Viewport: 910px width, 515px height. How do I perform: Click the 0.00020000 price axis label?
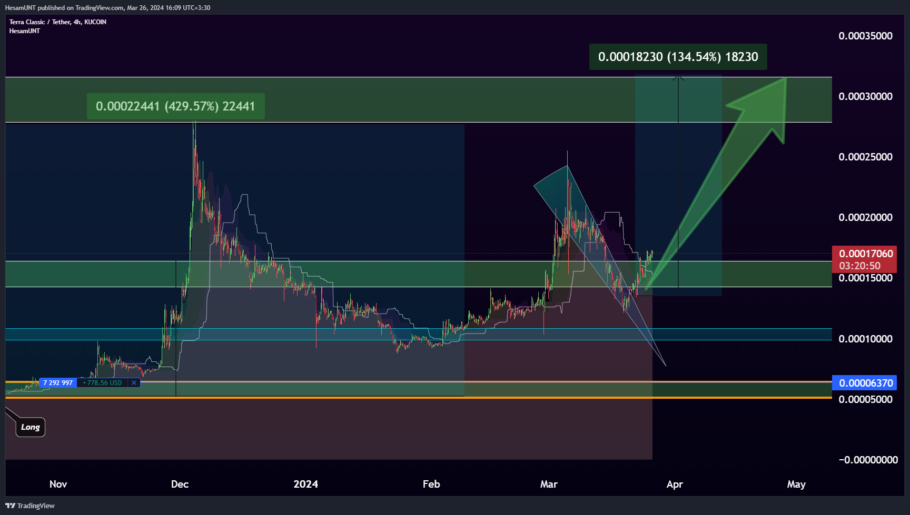(x=866, y=217)
